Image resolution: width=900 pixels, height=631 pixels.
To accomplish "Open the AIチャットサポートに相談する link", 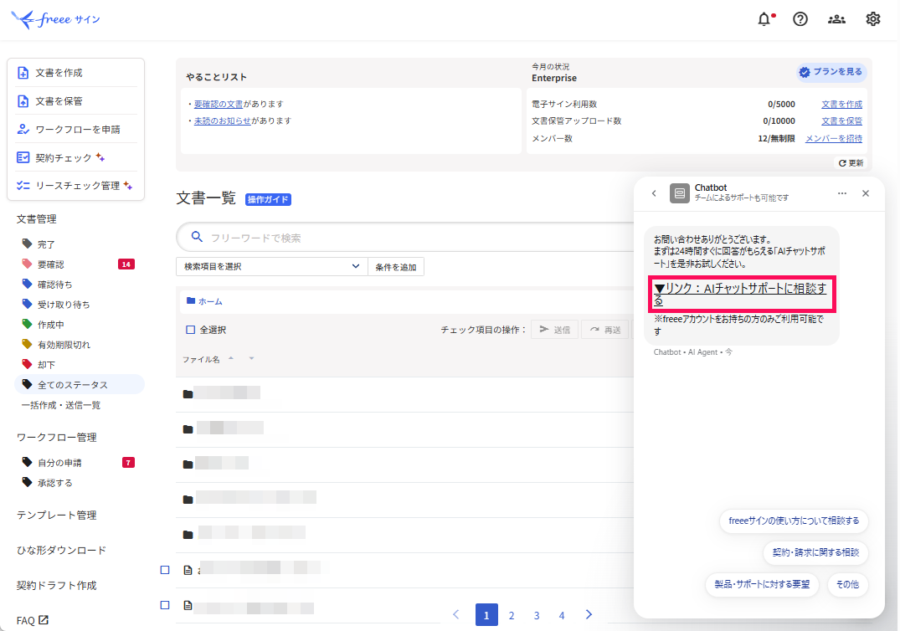I will [741, 294].
